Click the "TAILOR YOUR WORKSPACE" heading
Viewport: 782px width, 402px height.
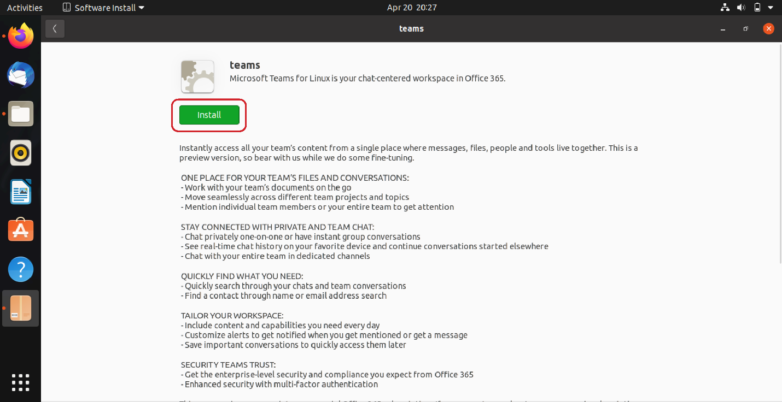(x=232, y=316)
